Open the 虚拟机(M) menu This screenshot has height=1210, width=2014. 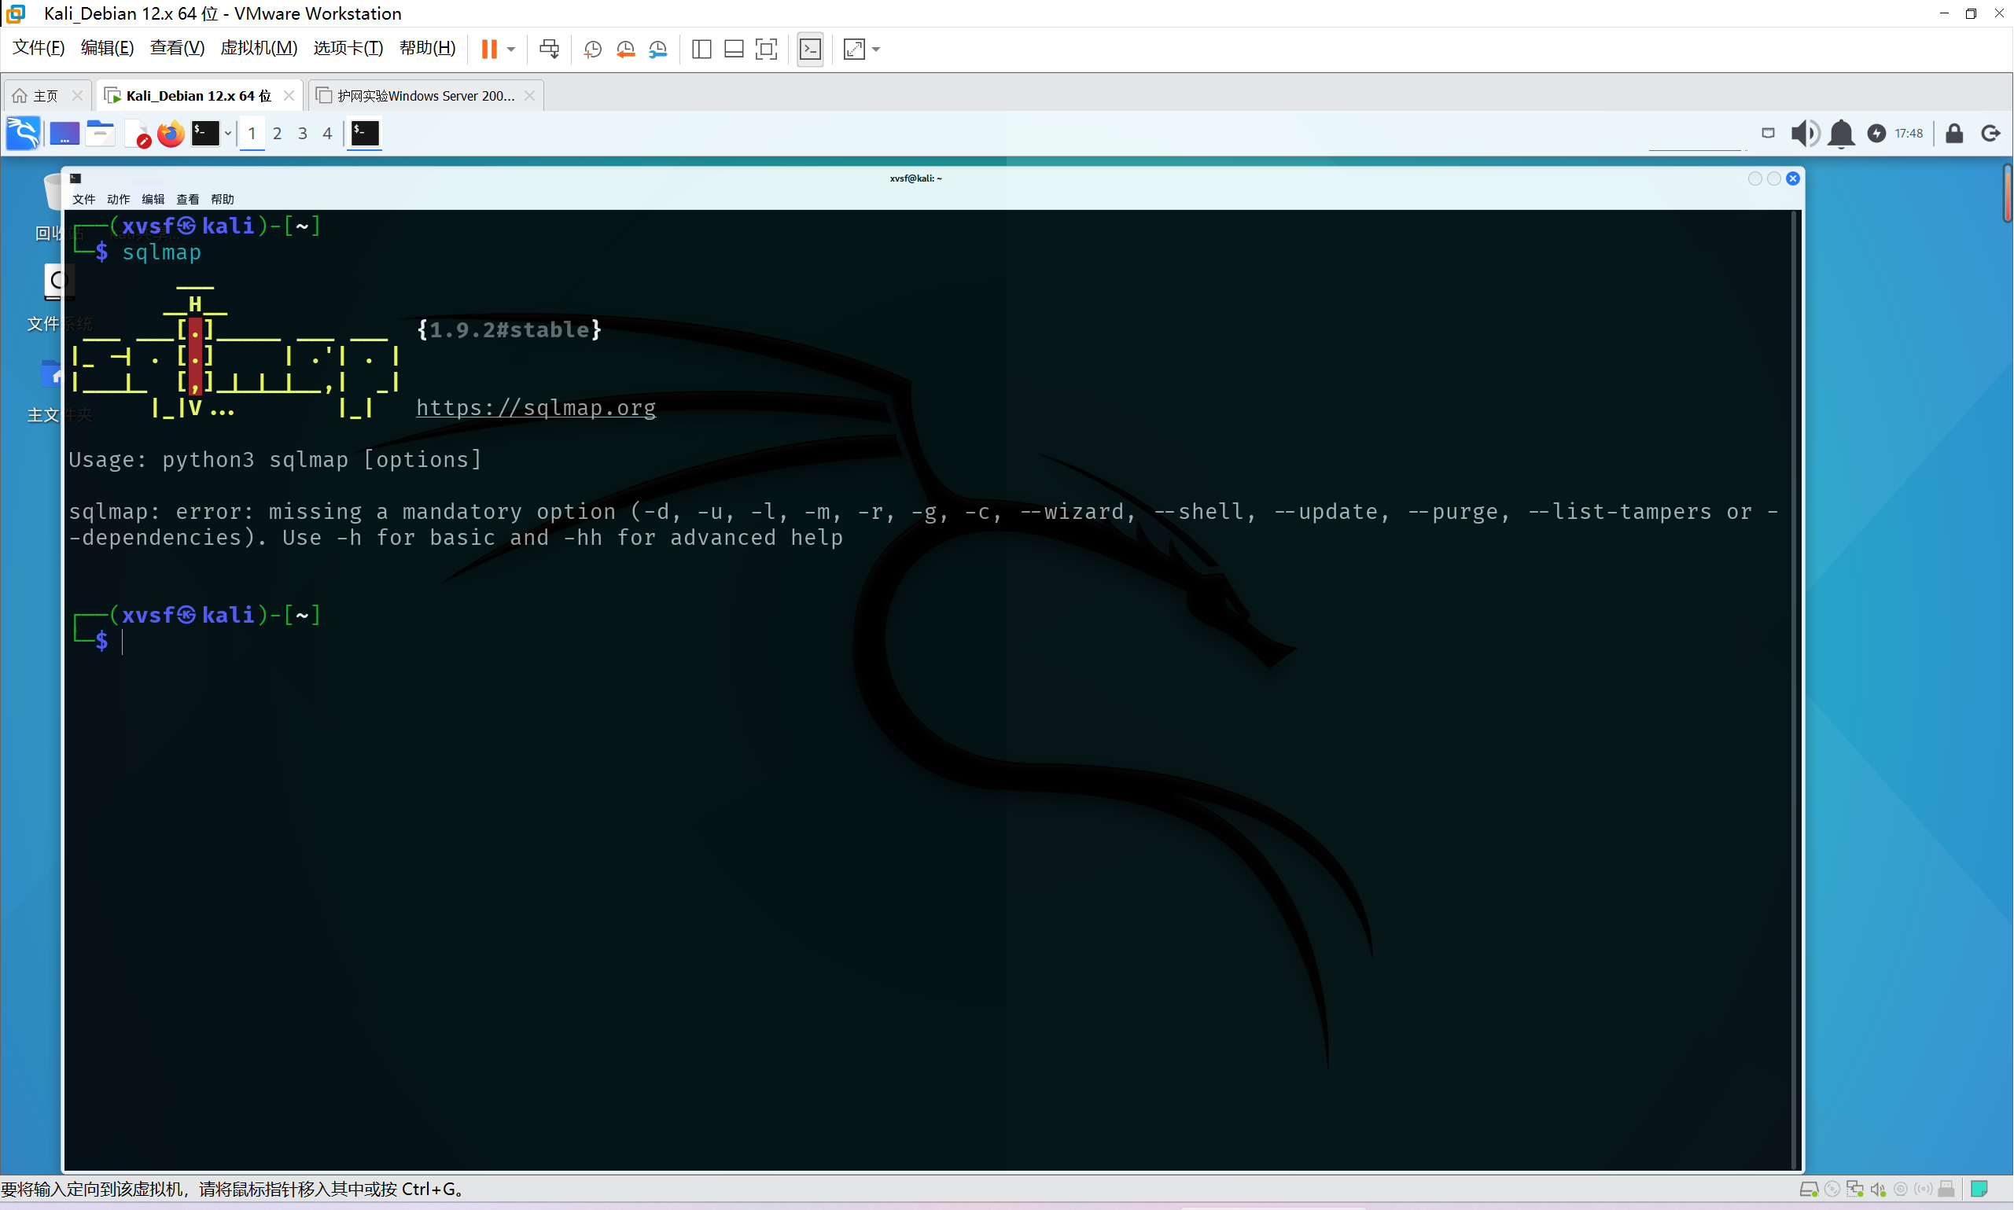pos(259,48)
